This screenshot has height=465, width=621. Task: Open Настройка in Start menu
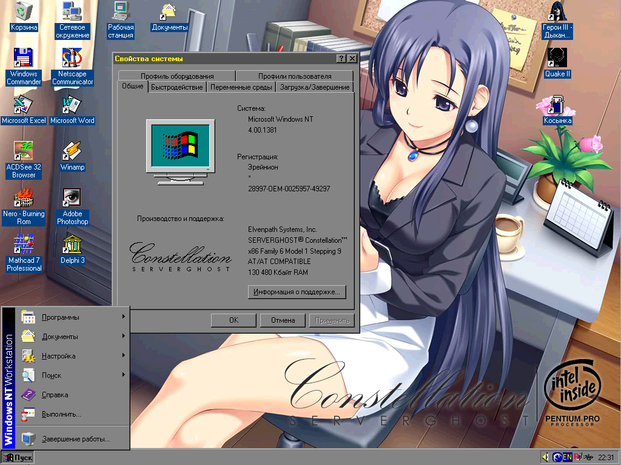coord(73,356)
